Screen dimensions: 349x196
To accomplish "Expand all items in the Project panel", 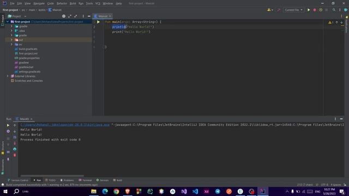I will tap(70, 16).
